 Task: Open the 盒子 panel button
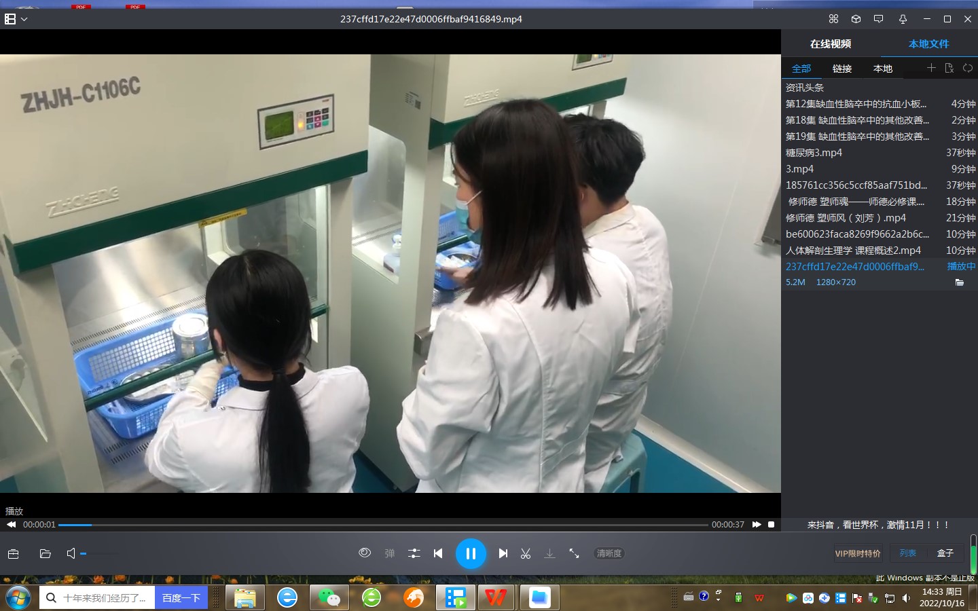point(945,553)
